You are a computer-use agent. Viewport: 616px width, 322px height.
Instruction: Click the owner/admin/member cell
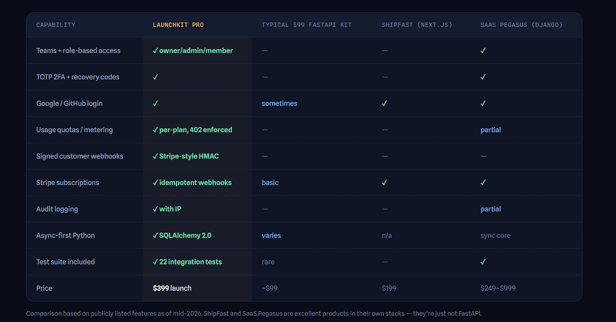tap(193, 50)
